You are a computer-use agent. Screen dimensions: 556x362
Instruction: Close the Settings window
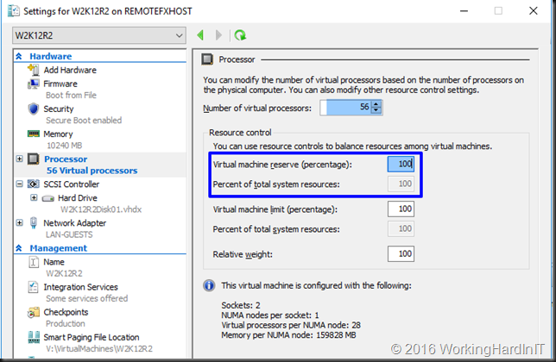point(534,11)
